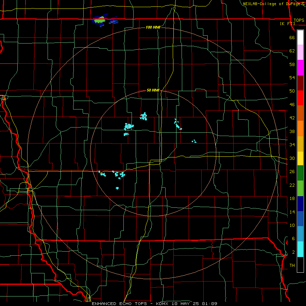Click the "42" legend value

[292, 118]
